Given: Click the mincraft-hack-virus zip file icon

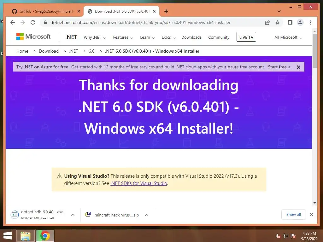Looking at the screenshot, I should point(88,215).
